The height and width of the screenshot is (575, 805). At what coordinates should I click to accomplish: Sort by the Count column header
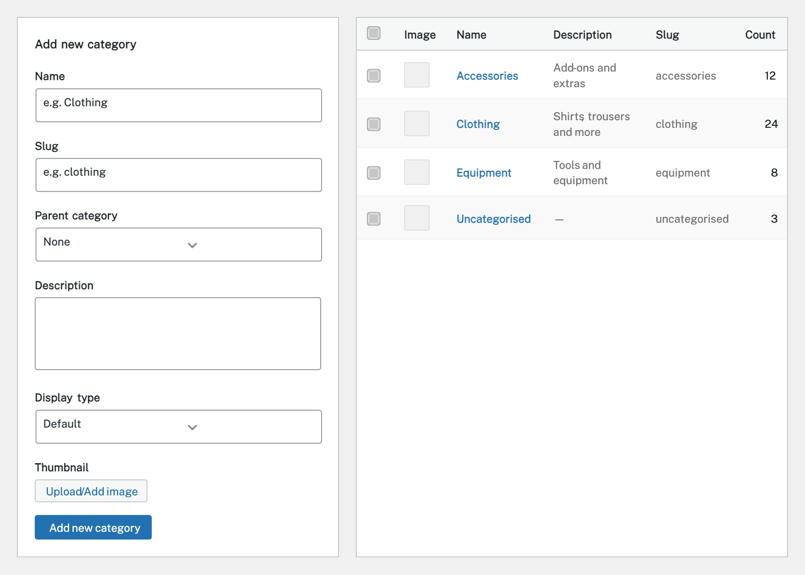click(760, 35)
